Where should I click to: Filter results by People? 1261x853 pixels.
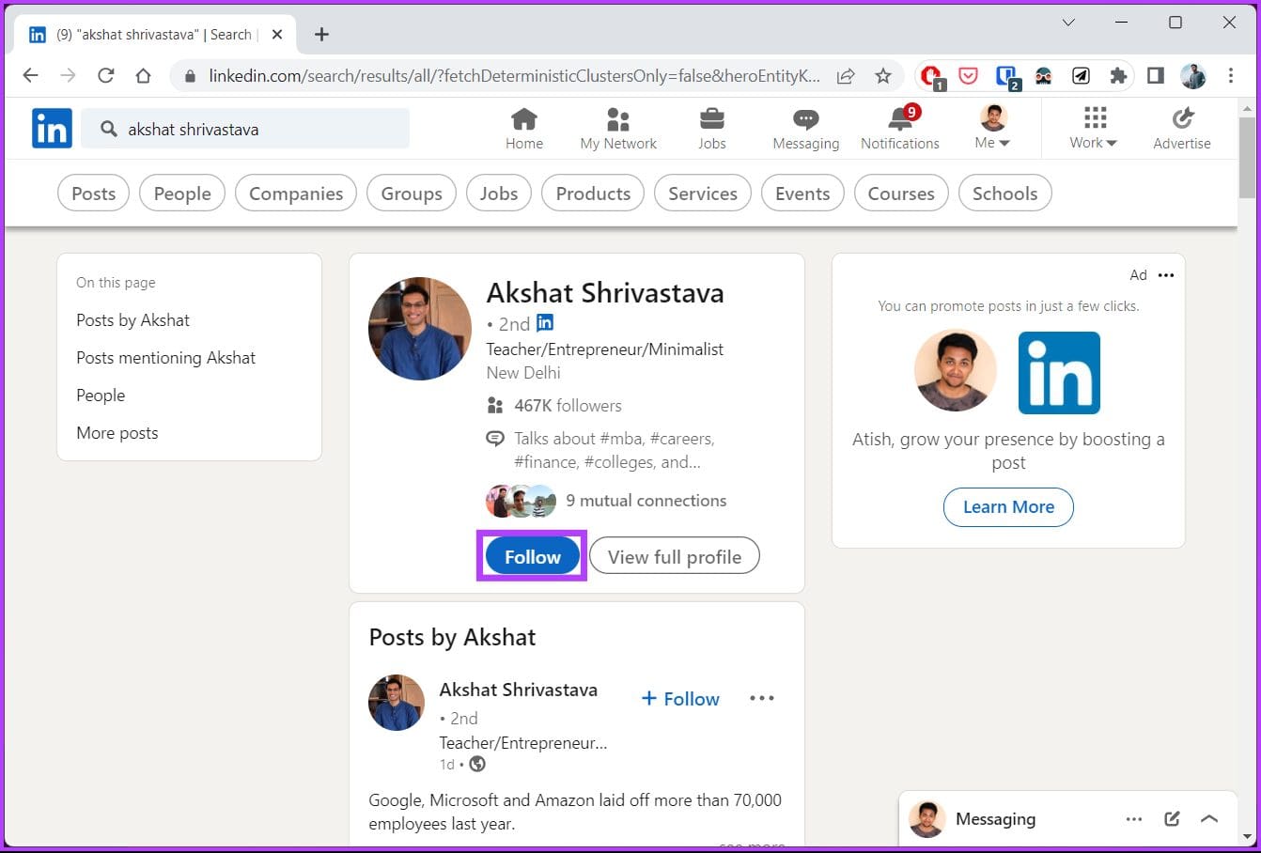pyautogui.click(x=182, y=194)
